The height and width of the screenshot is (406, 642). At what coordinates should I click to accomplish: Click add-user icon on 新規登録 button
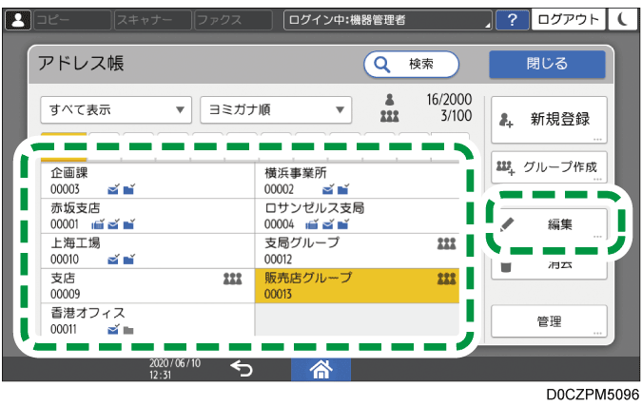(x=506, y=120)
